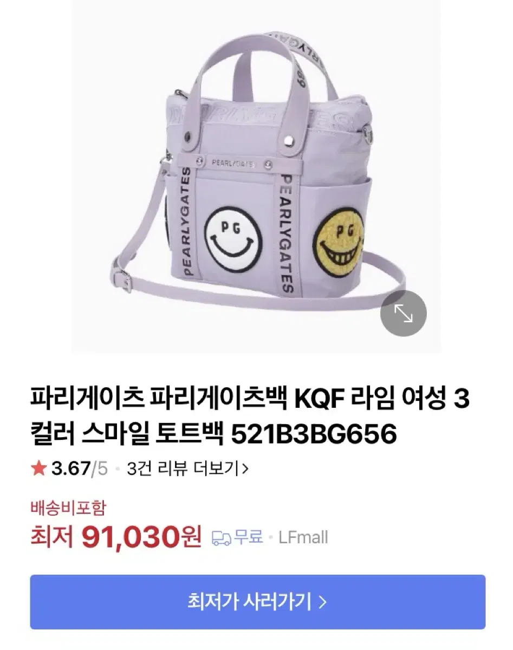Open the 3건 리뷰 더보기 reviews link
This screenshot has width=513, height=650.
187,469
